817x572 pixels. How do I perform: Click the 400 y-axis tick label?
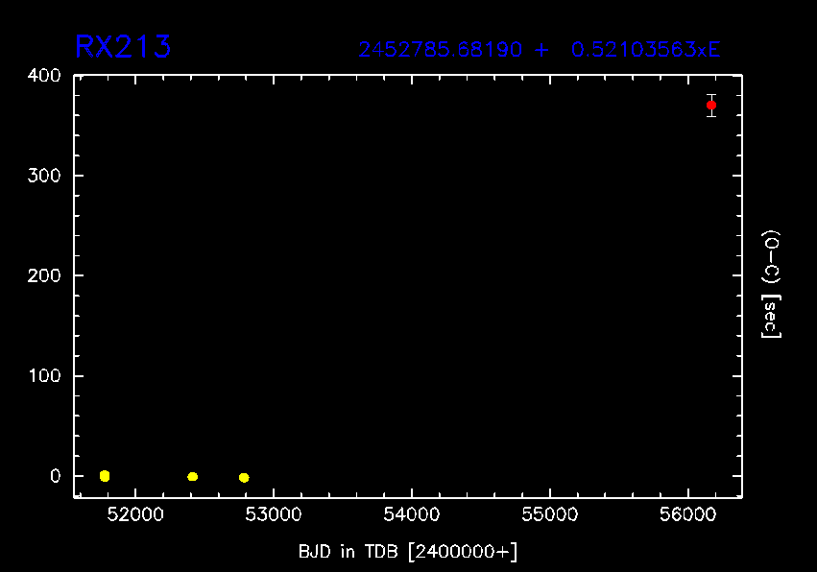(46, 76)
